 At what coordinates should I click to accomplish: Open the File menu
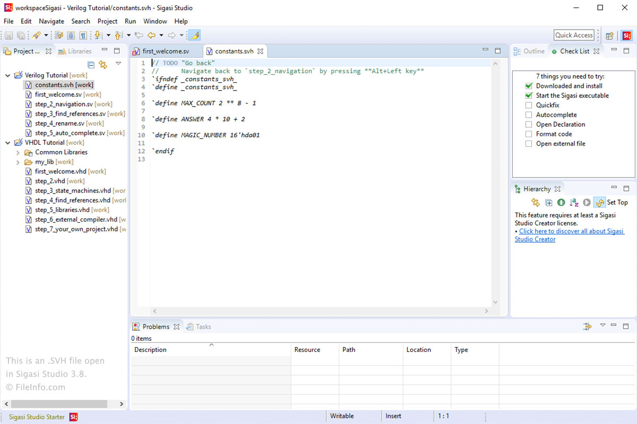[x=8, y=21]
